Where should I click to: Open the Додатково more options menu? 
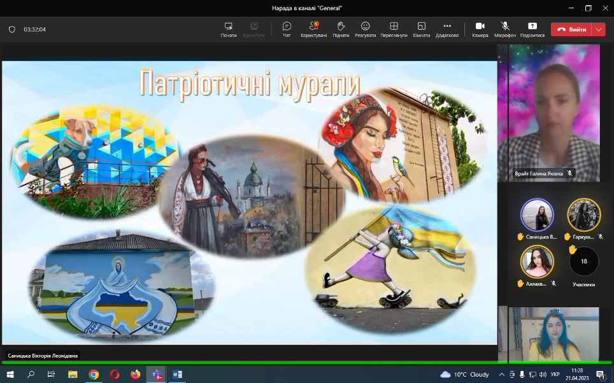coord(447,29)
